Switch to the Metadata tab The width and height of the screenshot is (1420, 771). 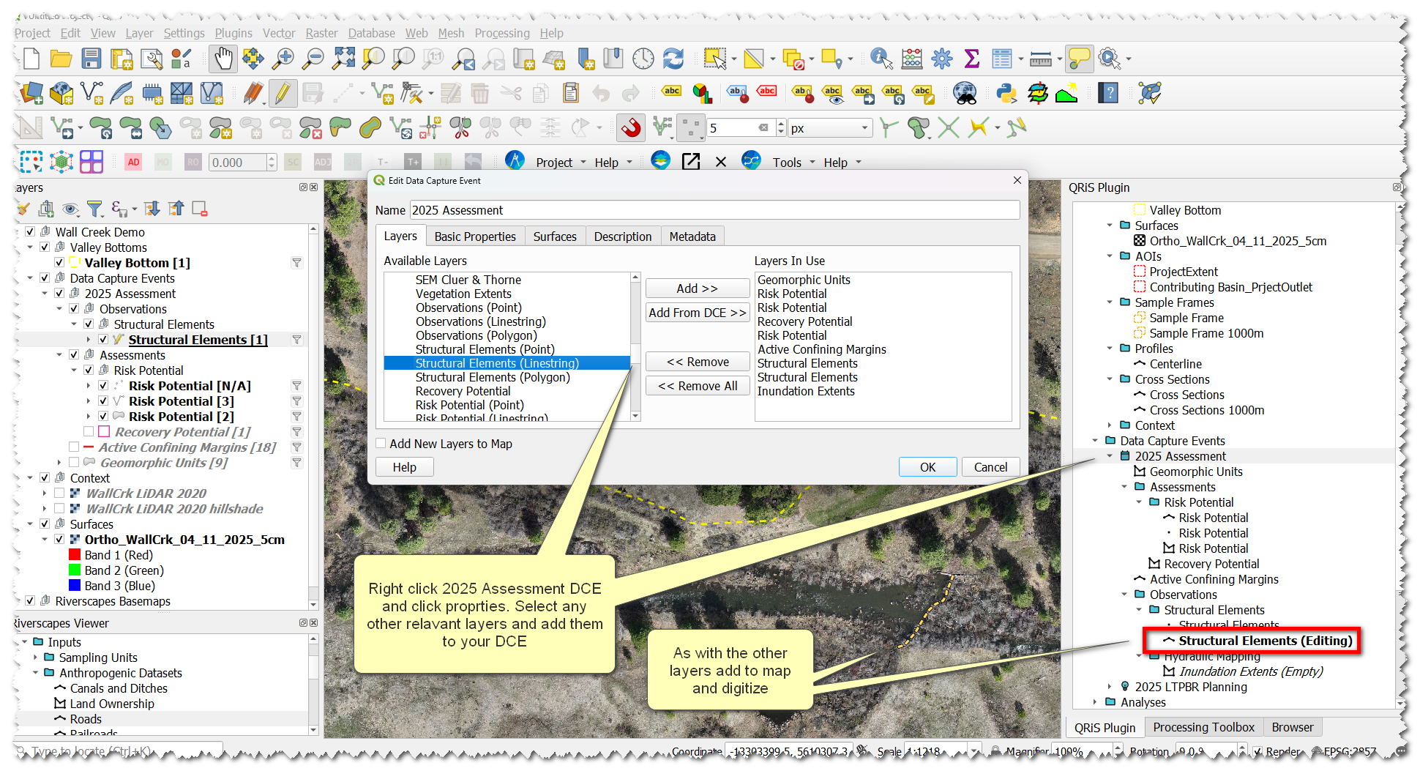[x=692, y=236]
